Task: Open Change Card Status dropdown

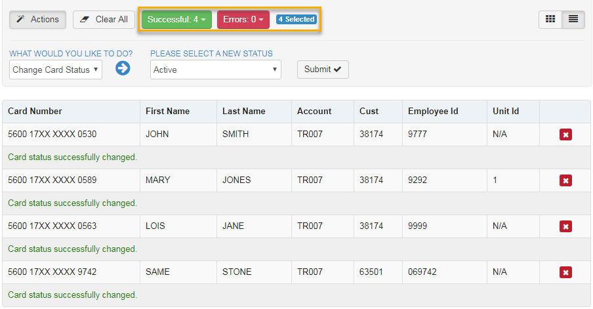Action: pos(56,70)
